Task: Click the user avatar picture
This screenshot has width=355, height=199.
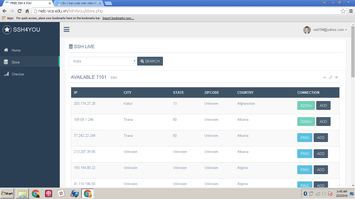Action: coord(307,30)
